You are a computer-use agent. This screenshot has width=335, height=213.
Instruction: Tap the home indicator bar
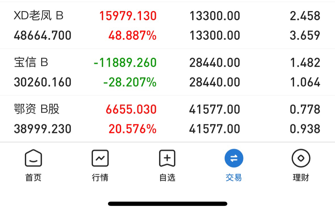(x=167, y=204)
